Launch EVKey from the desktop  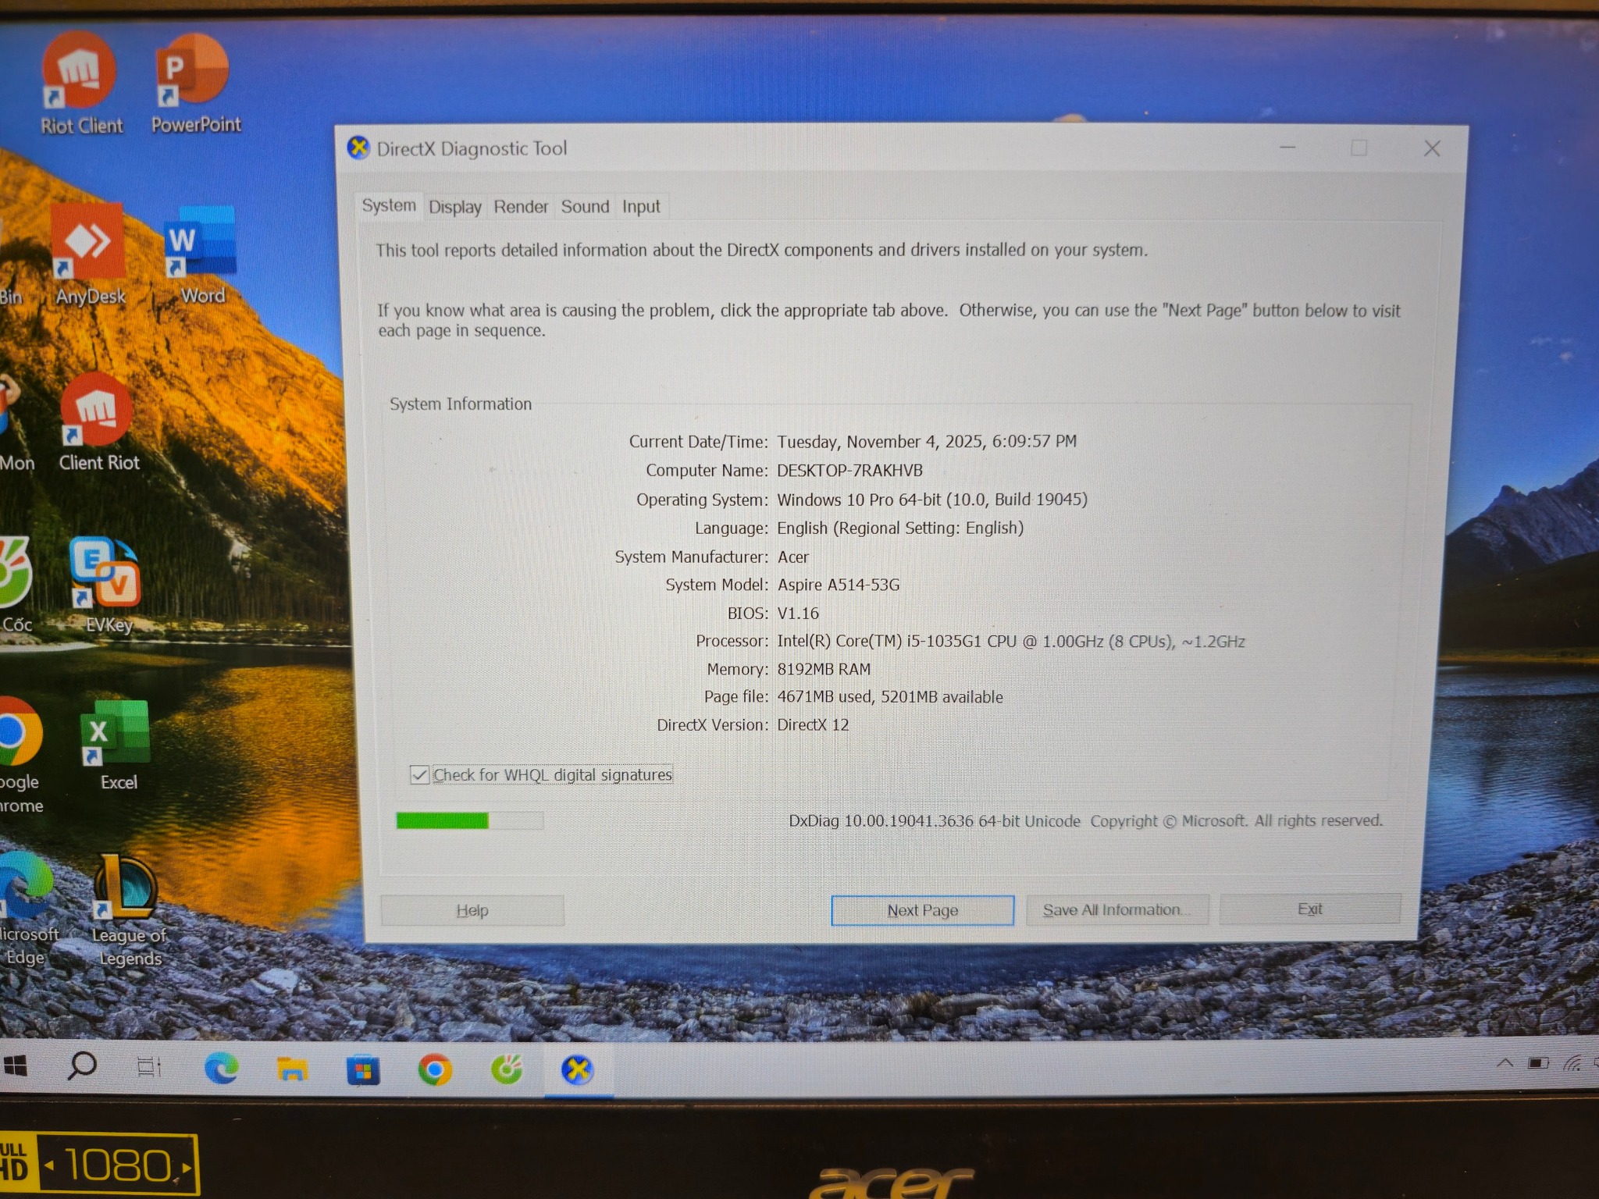coord(107,585)
